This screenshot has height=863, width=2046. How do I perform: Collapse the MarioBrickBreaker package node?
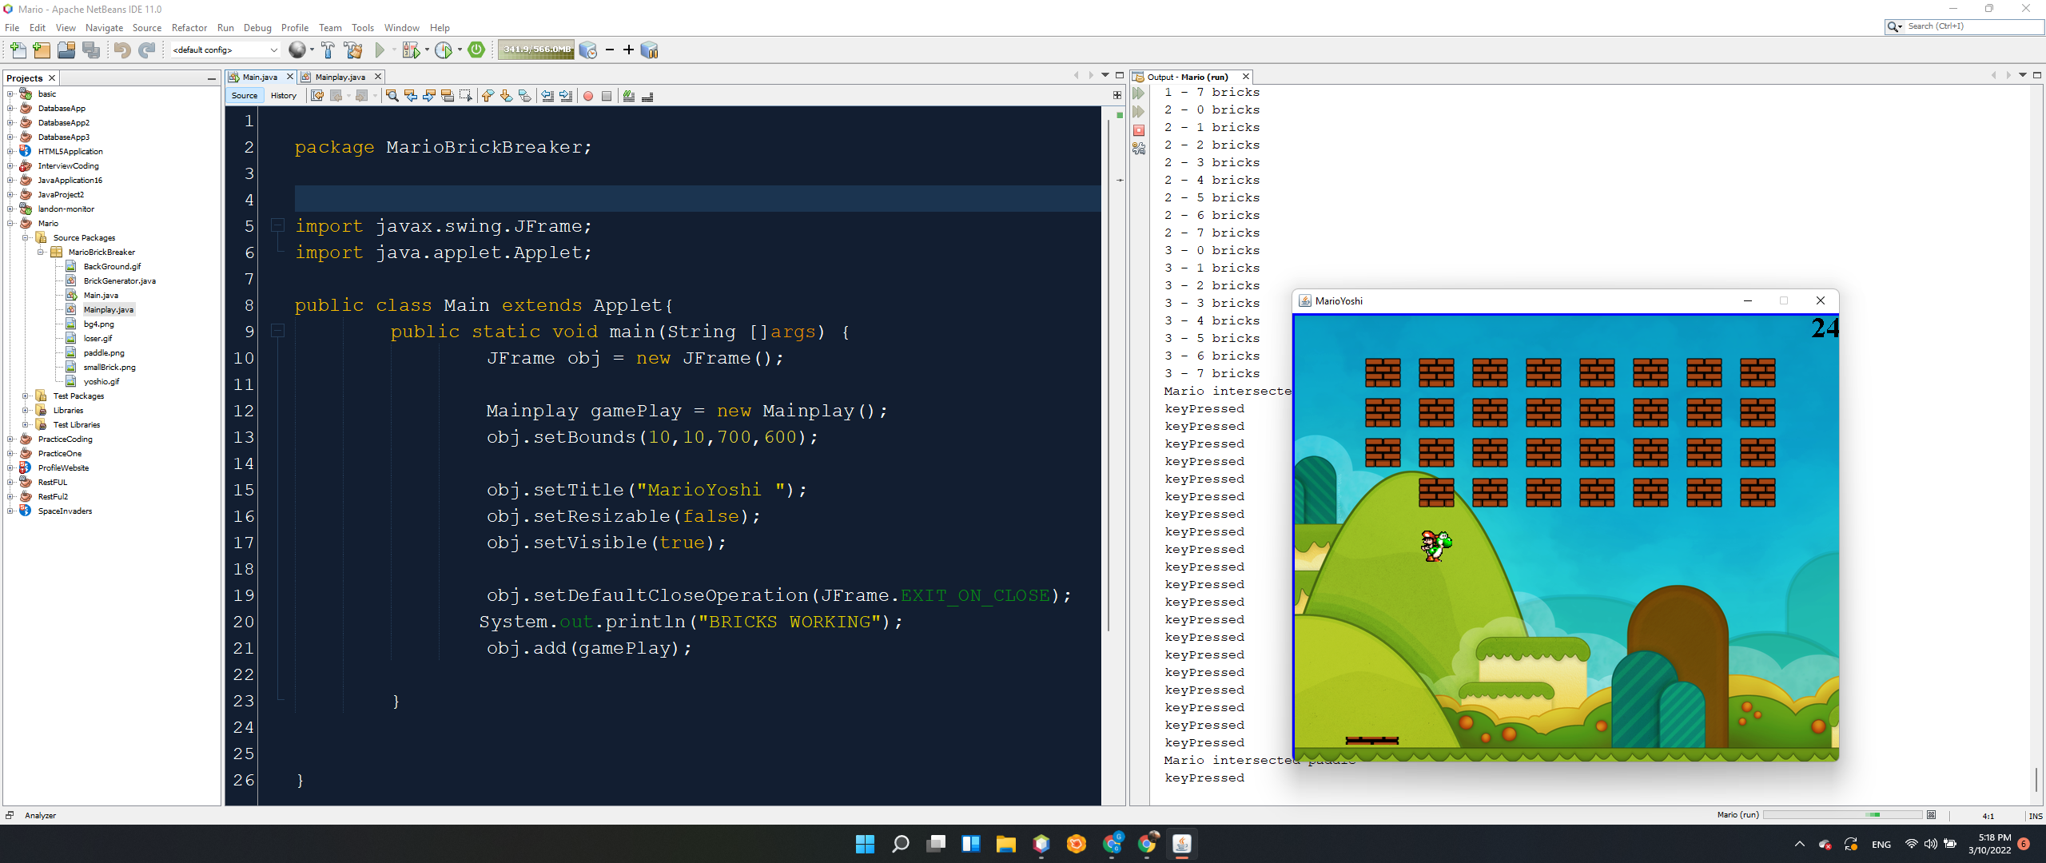(x=41, y=252)
